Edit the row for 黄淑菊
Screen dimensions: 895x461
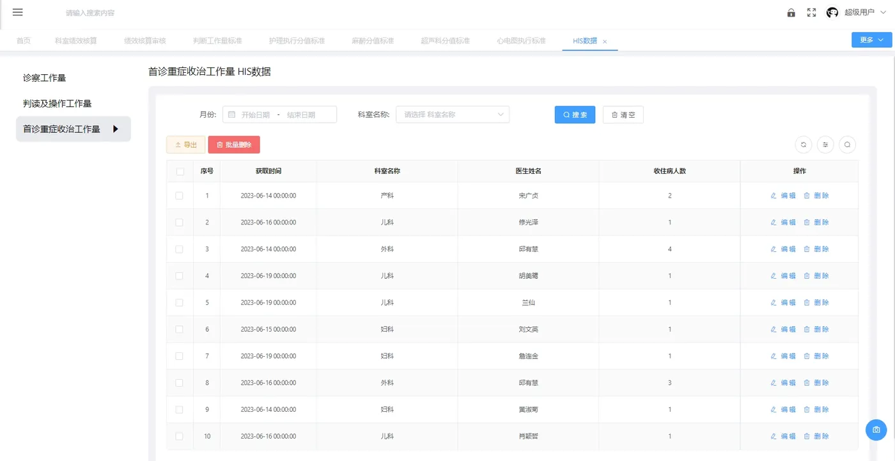(x=783, y=410)
